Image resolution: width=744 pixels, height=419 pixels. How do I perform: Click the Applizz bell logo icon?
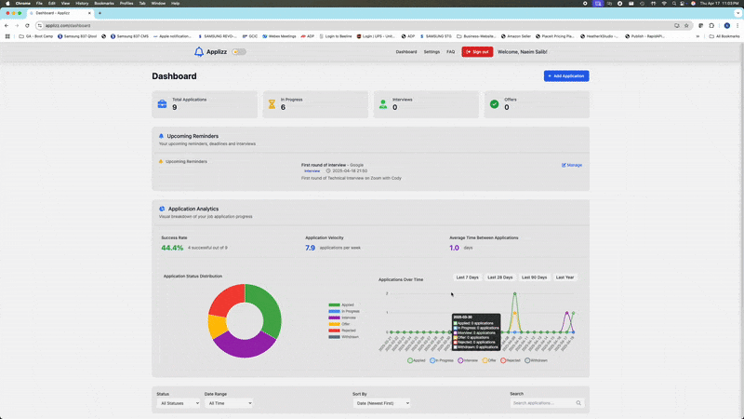tap(199, 52)
